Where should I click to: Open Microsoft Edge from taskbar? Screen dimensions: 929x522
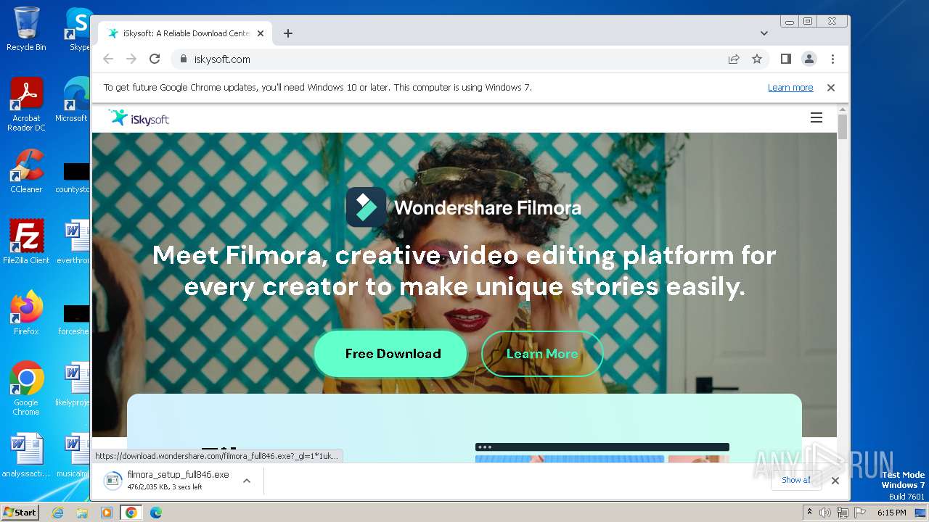click(x=156, y=513)
